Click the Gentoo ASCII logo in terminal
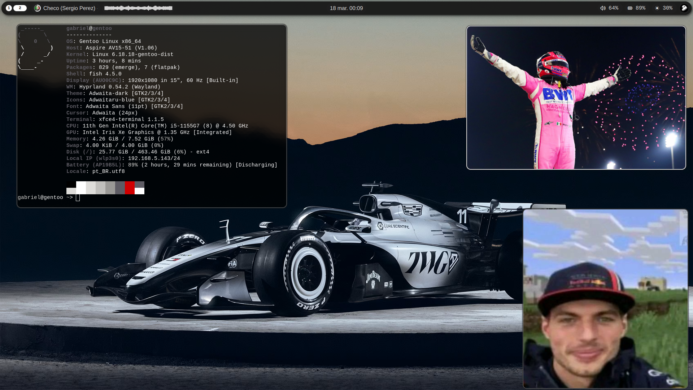Screen dimensions: 693x390 click(36, 48)
